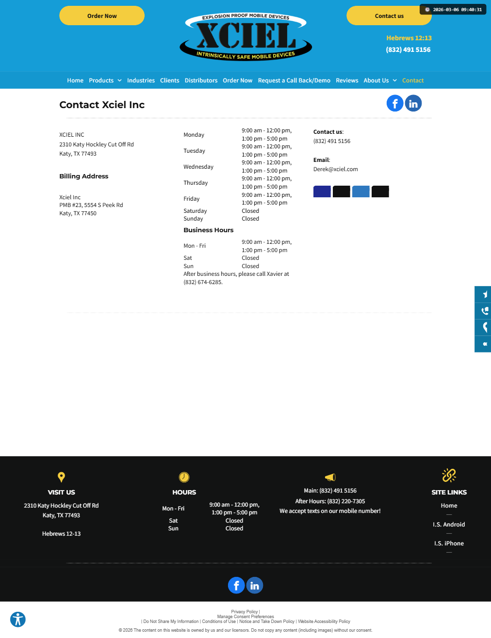The width and height of the screenshot is (491, 638).
Task: Click the Facebook icon in the black footer
Action: pyautogui.click(x=236, y=586)
